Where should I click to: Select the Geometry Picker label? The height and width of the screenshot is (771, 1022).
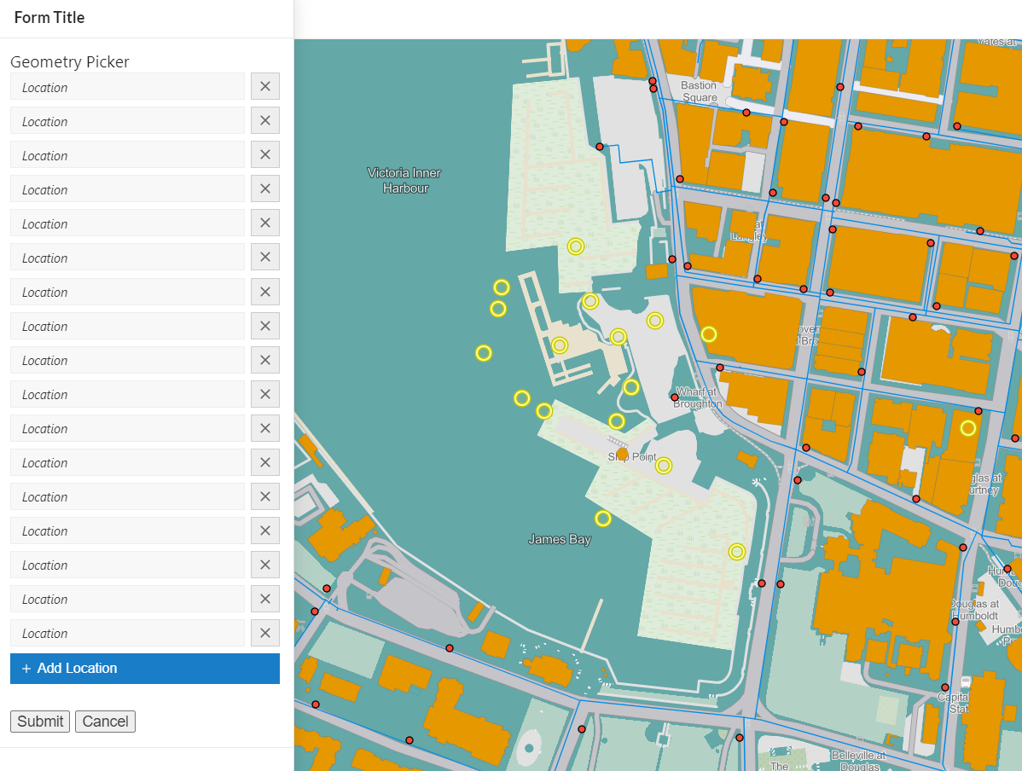[x=70, y=62]
